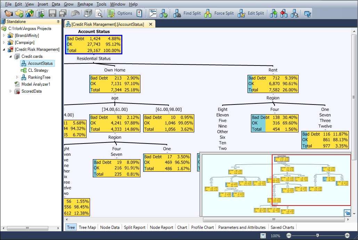Open the File menu
This screenshot has height=240, width=358.
(8, 4)
